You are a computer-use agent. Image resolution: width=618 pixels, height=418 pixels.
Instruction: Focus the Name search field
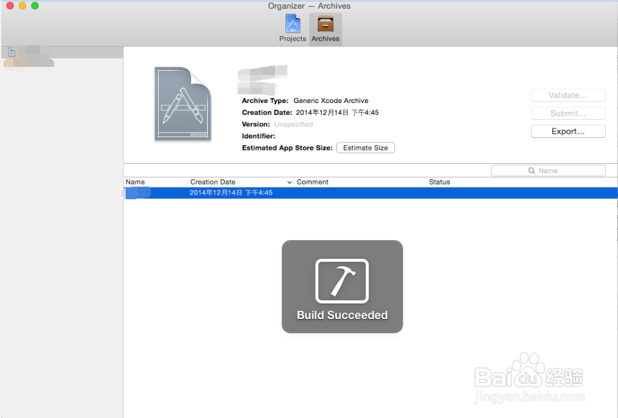point(548,171)
